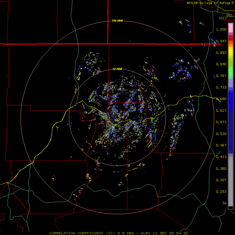Click the 0.520 scale value
Viewport: 235px width, 235px height.
click(221, 134)
